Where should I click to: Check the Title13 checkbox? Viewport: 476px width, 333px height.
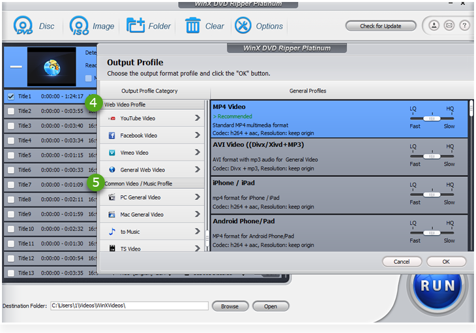pos(11,273)
